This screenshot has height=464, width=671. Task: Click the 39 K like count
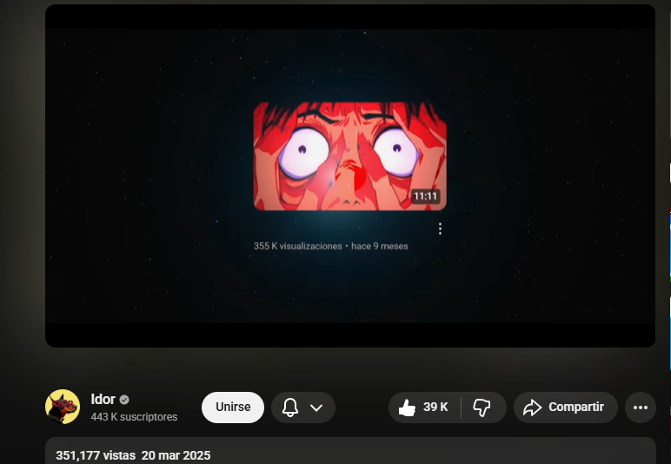[435, 408]
